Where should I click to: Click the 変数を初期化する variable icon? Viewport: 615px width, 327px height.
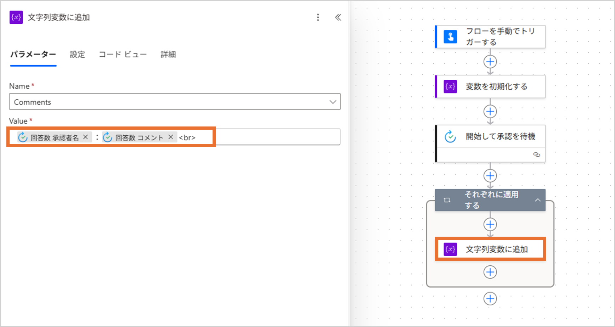[x=450, y=86]
